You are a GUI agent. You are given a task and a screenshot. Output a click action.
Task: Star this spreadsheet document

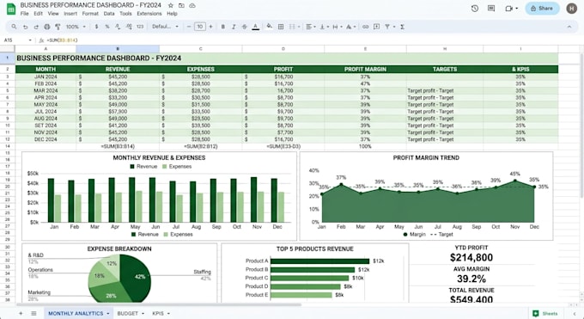click(171, 6)
